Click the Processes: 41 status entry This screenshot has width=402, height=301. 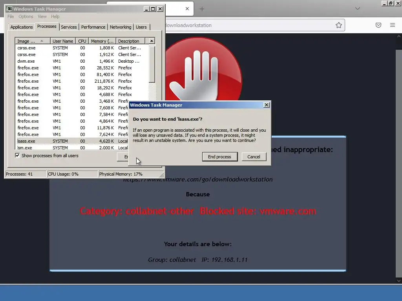coord(26,174)
